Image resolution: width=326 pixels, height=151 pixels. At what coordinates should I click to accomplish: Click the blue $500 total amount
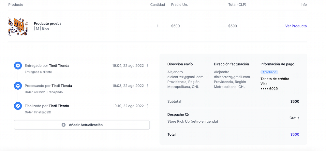295,134
